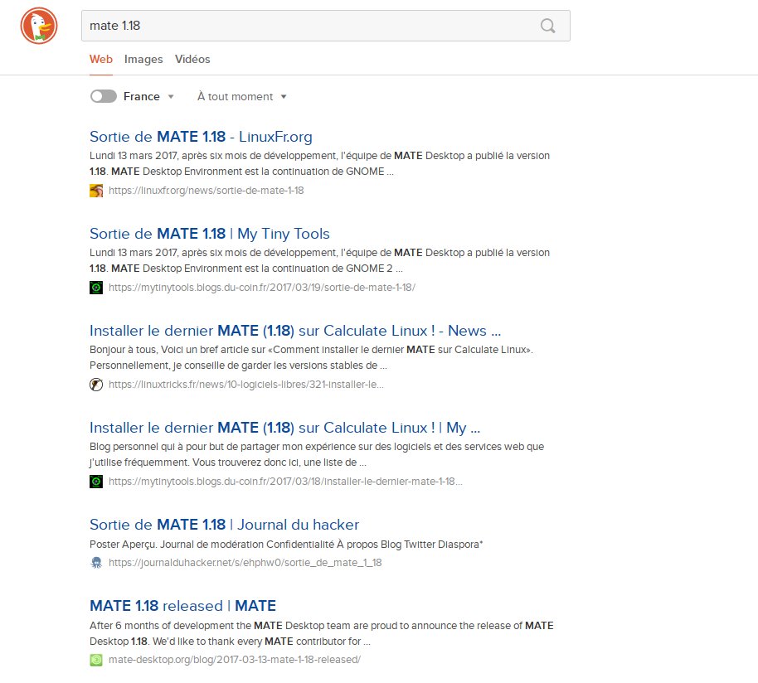758x683 pixels.
Task: Open 'Sortie de MATE 1.18 | My Tiny Tools'
Action: [x=209, y=234]
